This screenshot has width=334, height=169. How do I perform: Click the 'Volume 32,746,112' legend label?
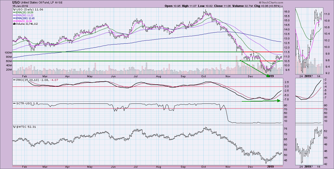27,24
